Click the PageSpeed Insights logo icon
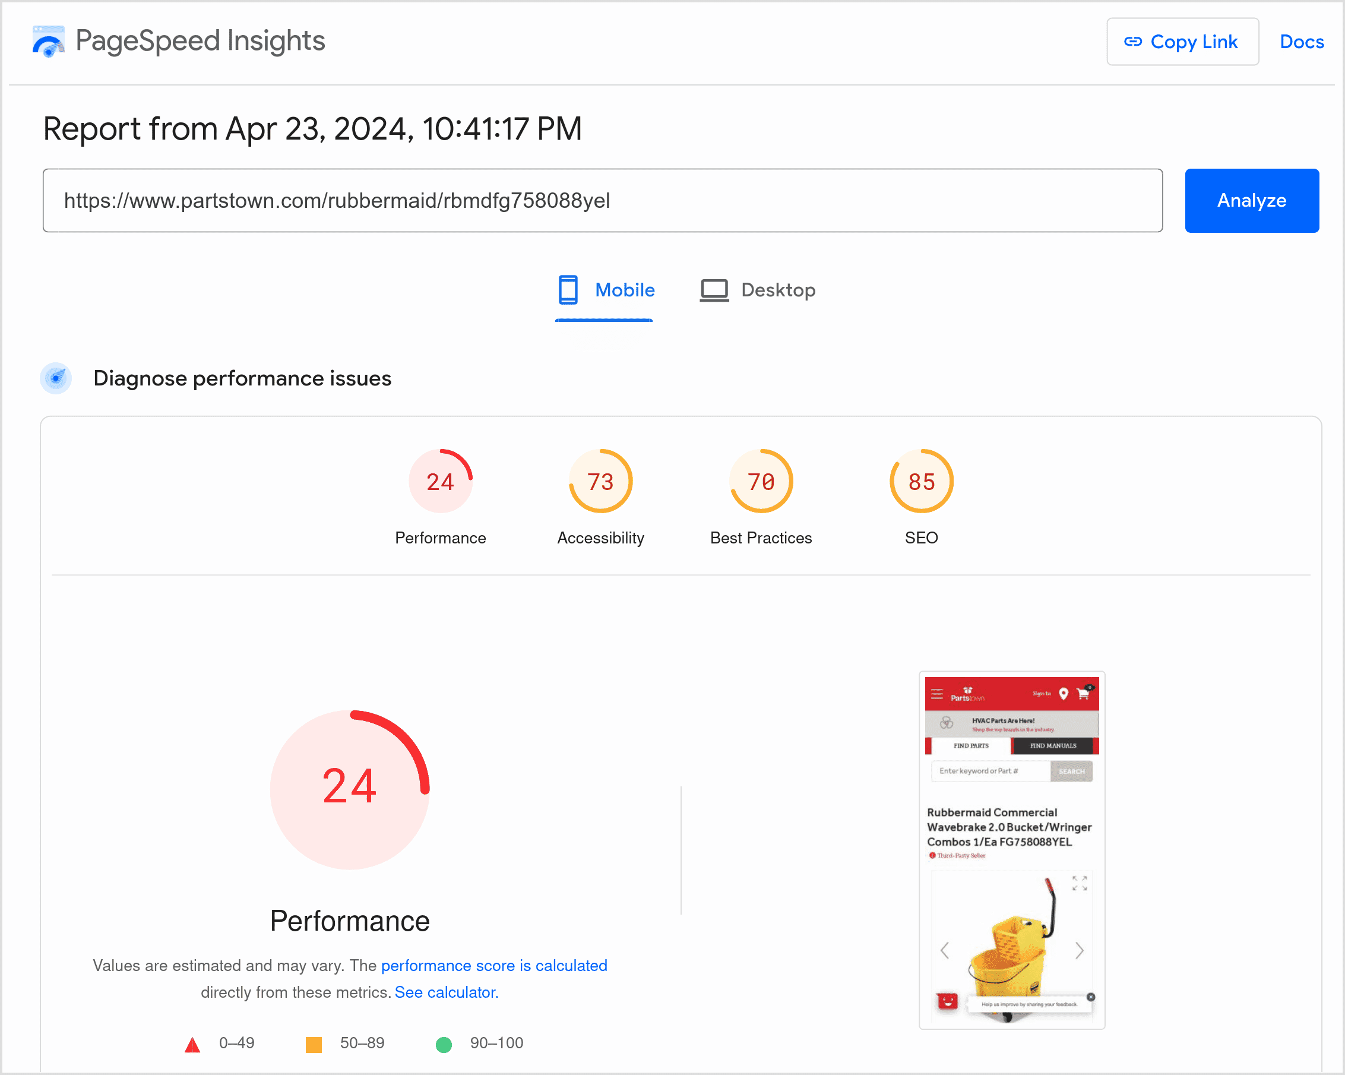 point(49,40)
